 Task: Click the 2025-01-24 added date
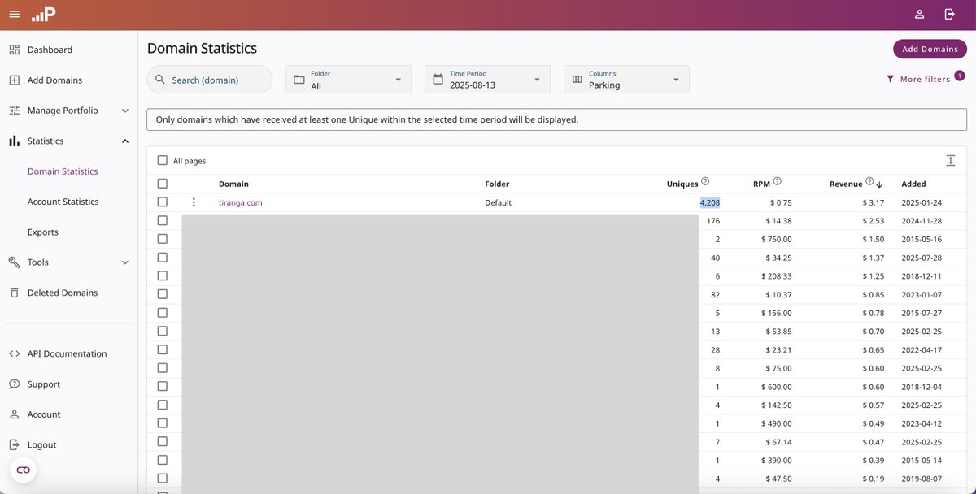[922, 202]
